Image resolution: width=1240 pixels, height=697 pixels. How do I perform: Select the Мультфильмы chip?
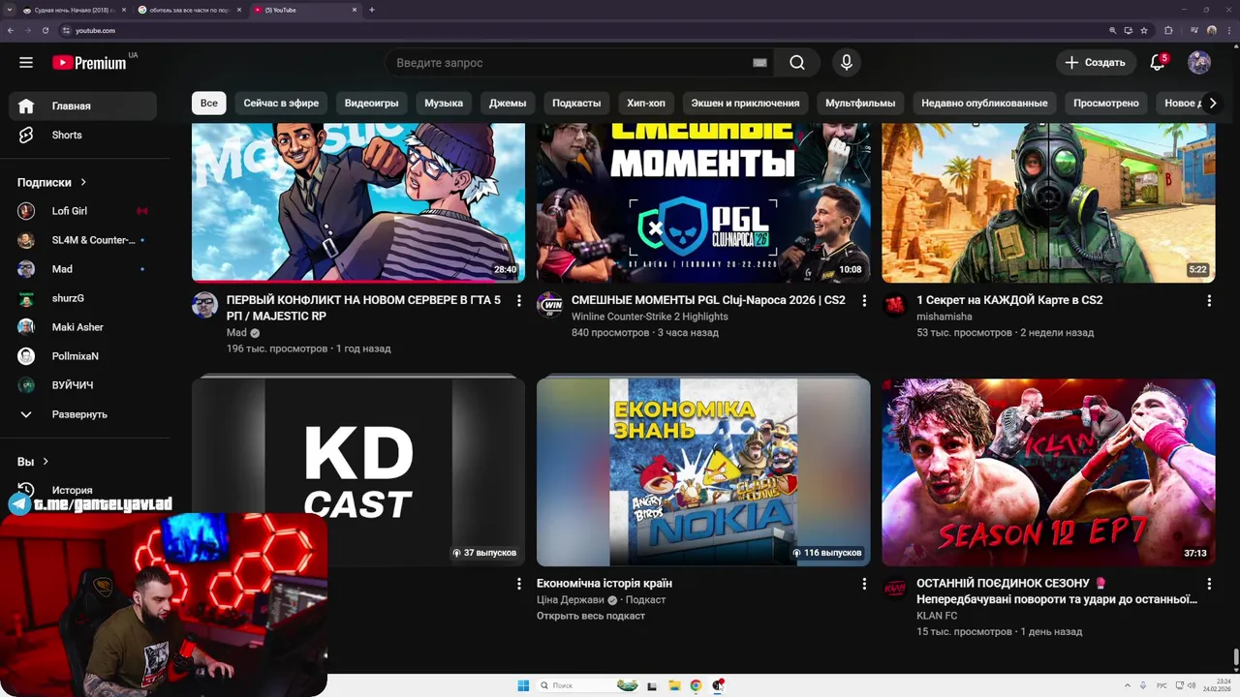click(860, 103)
